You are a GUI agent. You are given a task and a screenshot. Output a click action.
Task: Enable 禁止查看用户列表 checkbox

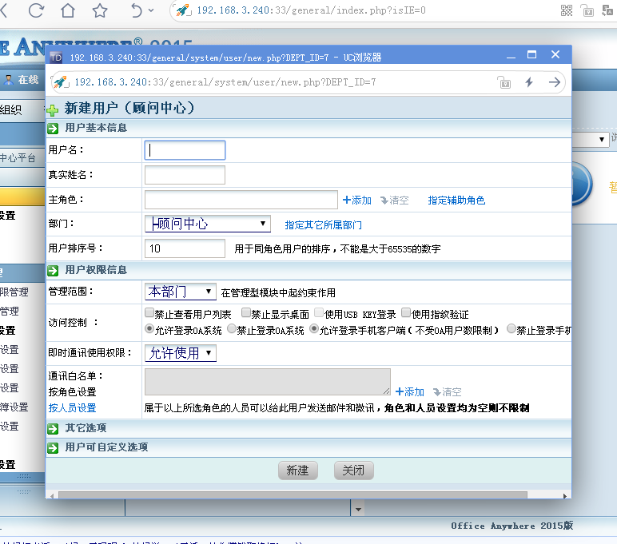(149, 314)
